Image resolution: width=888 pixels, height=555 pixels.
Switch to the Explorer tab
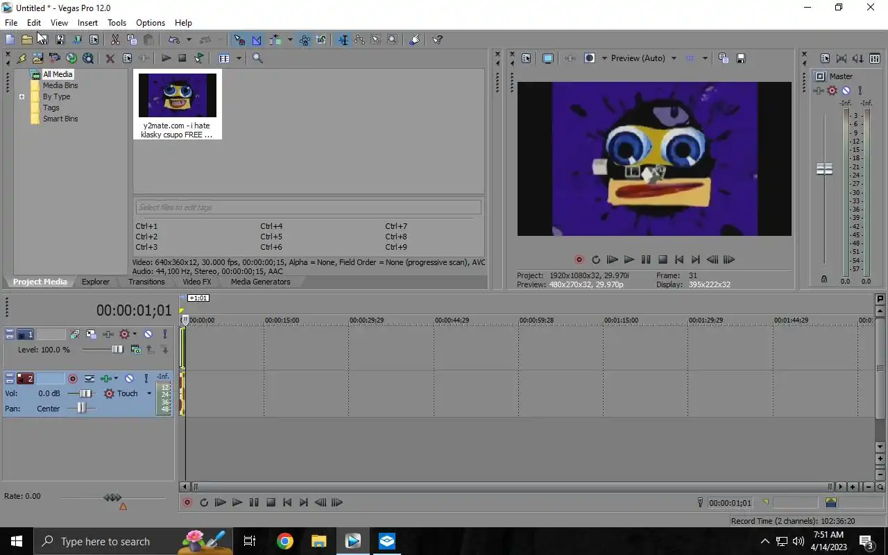point(96,282)
